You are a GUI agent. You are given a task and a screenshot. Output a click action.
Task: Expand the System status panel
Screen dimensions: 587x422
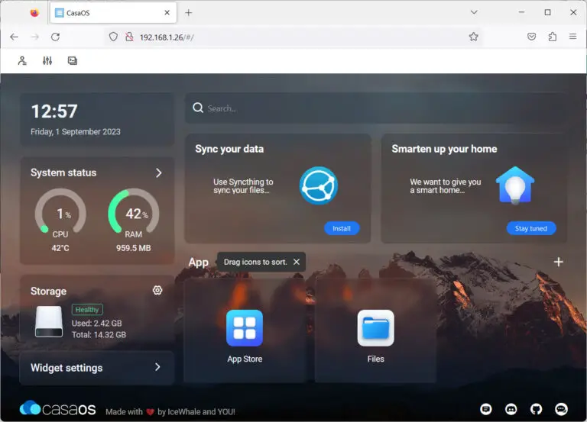(x=158, y=173)
